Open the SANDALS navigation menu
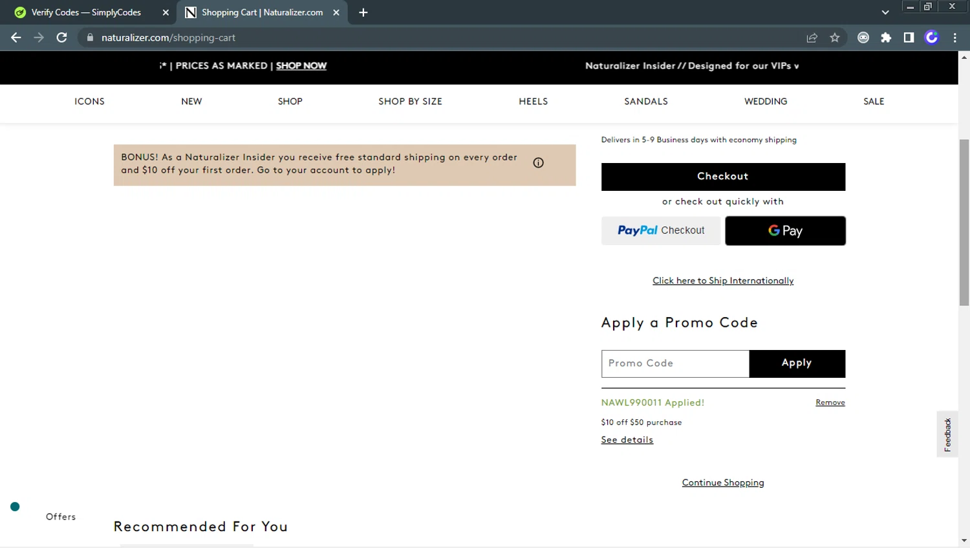The image size is (970, 548). (x=646, y=102)
